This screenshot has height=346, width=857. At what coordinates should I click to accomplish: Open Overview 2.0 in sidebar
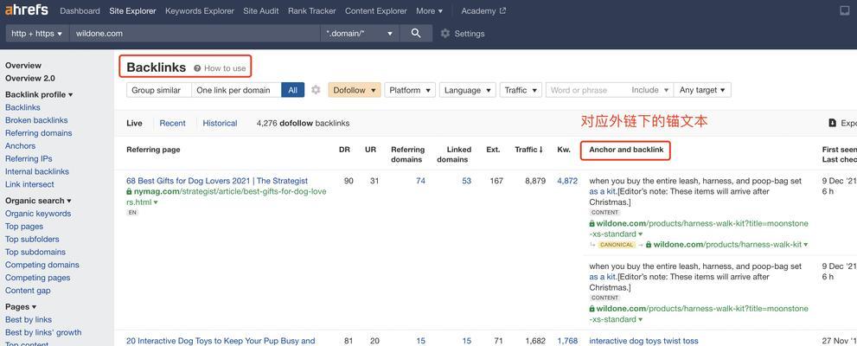(30, 78)
